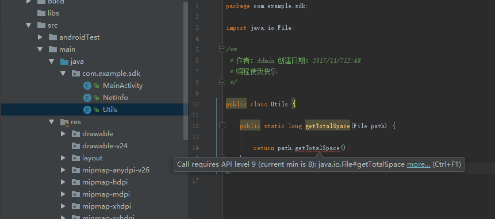
Task: Collapse the main folder arrow
Action: (40, 49)
